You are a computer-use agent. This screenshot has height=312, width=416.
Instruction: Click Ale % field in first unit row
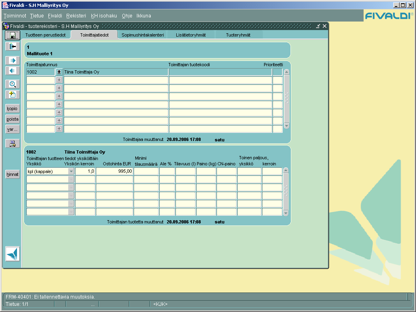click(x=167, y=171)
